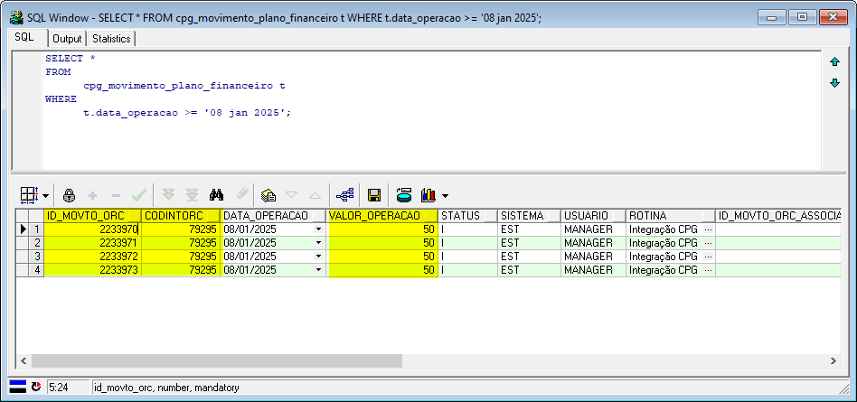The image size is (857, 402).
Task: Open DATA_OPERACAO date dropdown in row 1
Action: point(318,229)
